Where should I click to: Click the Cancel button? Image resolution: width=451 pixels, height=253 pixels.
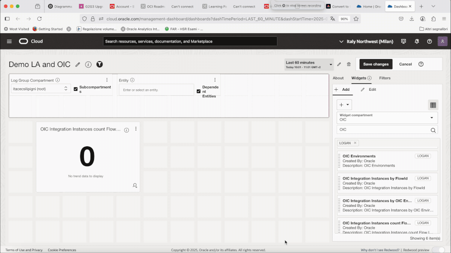(x=405, y=64)
